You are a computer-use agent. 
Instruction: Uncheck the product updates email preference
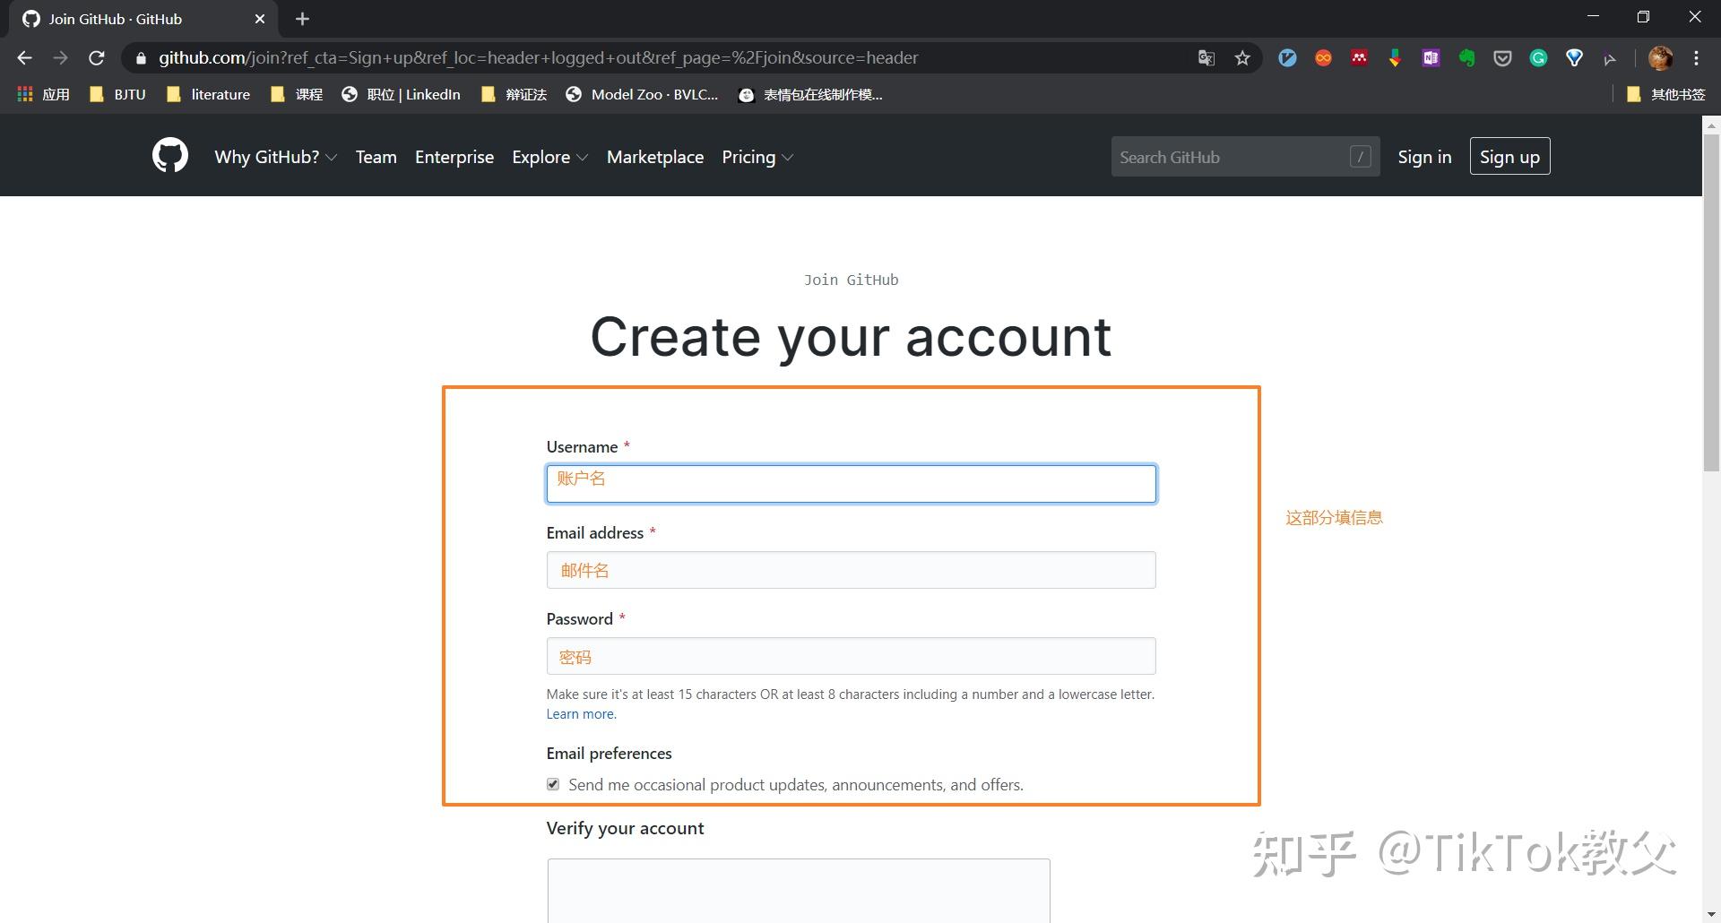[x=552, y=784]
